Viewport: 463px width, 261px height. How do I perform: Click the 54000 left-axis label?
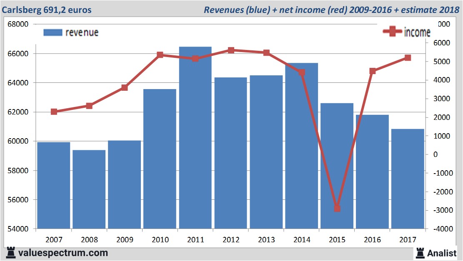[x=18, y=229]
